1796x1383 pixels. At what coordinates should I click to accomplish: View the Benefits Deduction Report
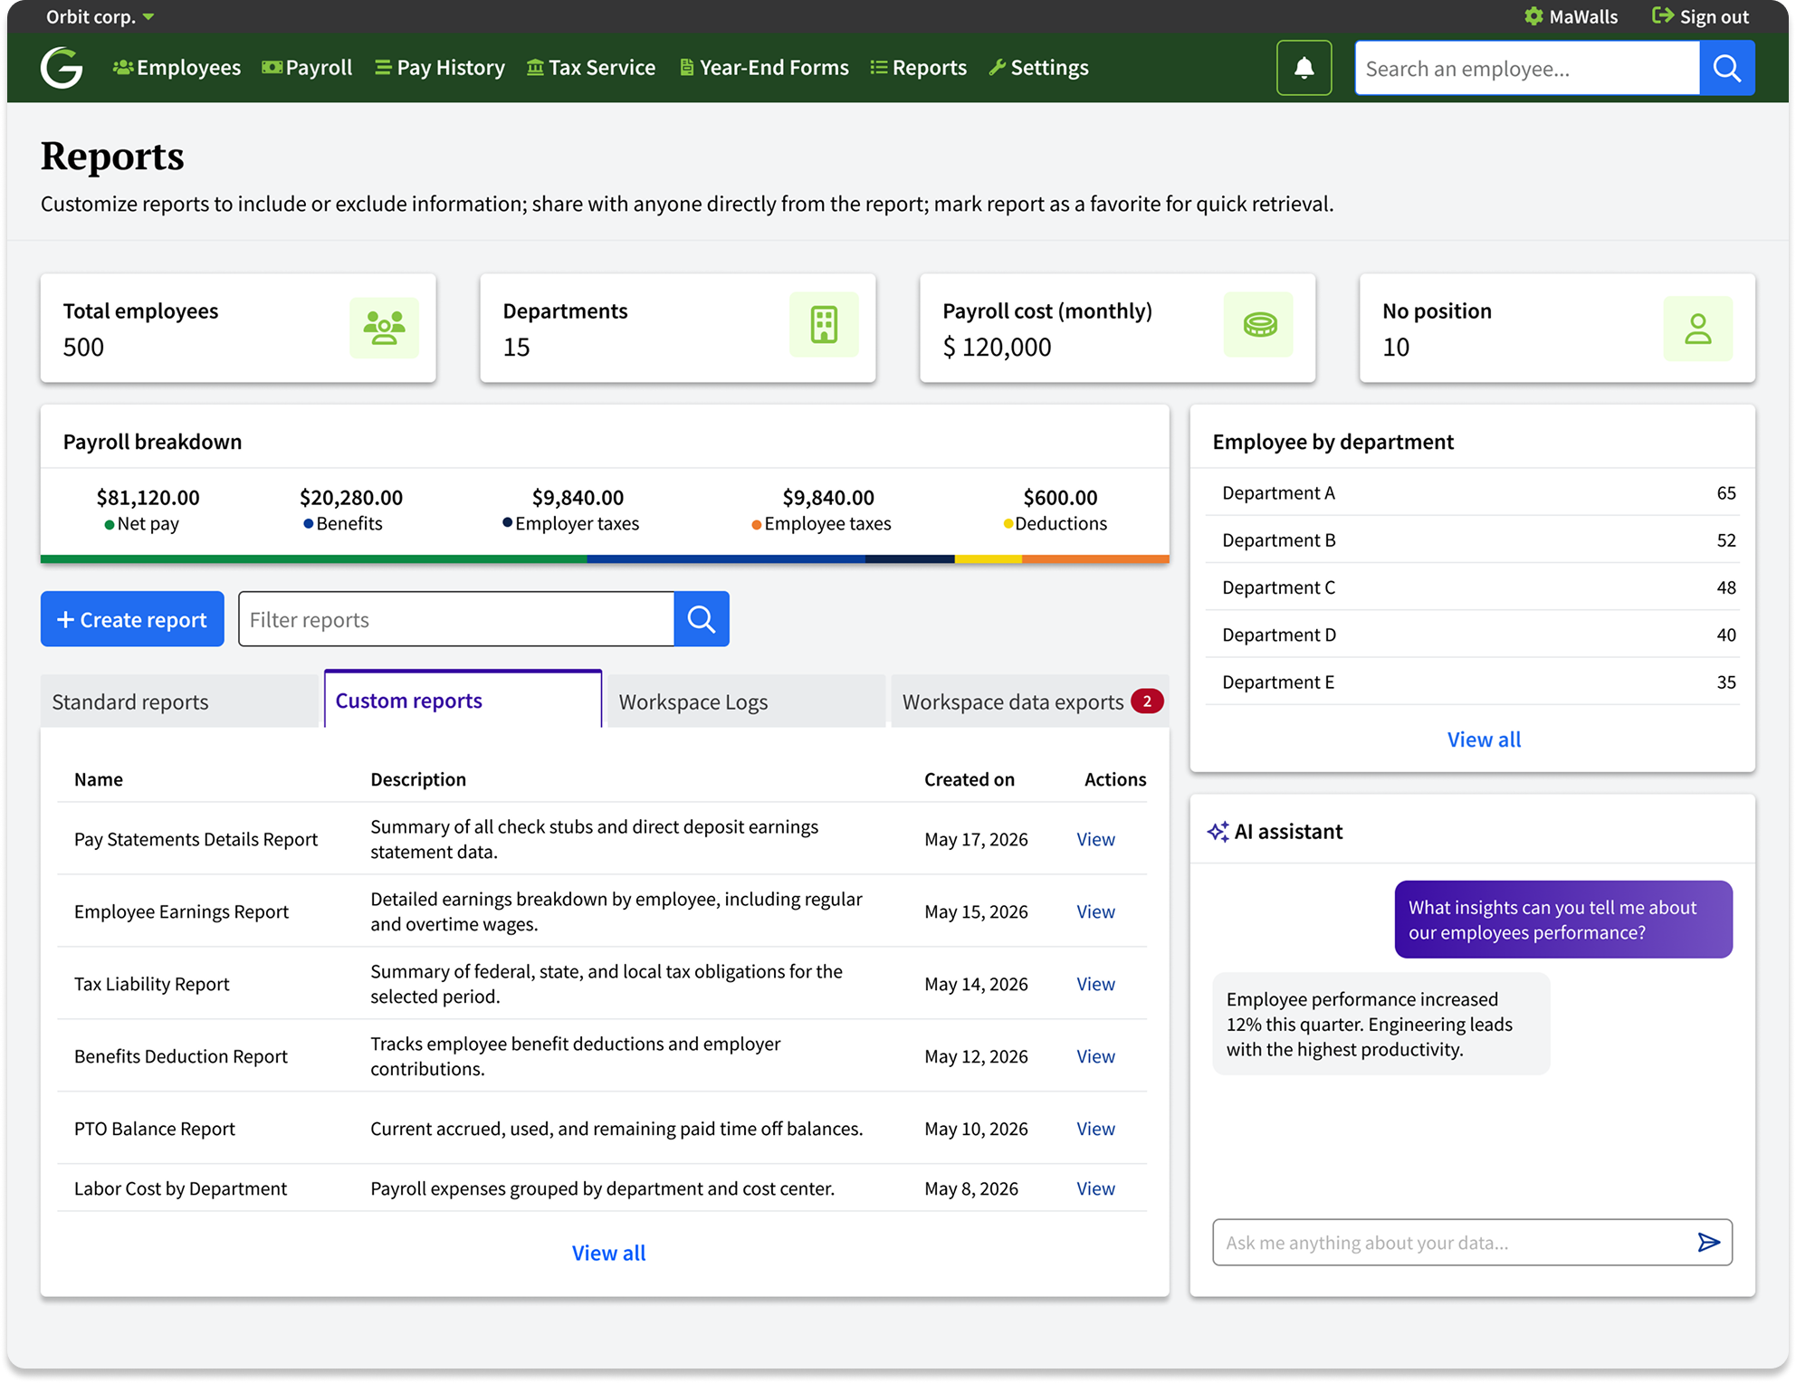(x=1095, y=1056)
